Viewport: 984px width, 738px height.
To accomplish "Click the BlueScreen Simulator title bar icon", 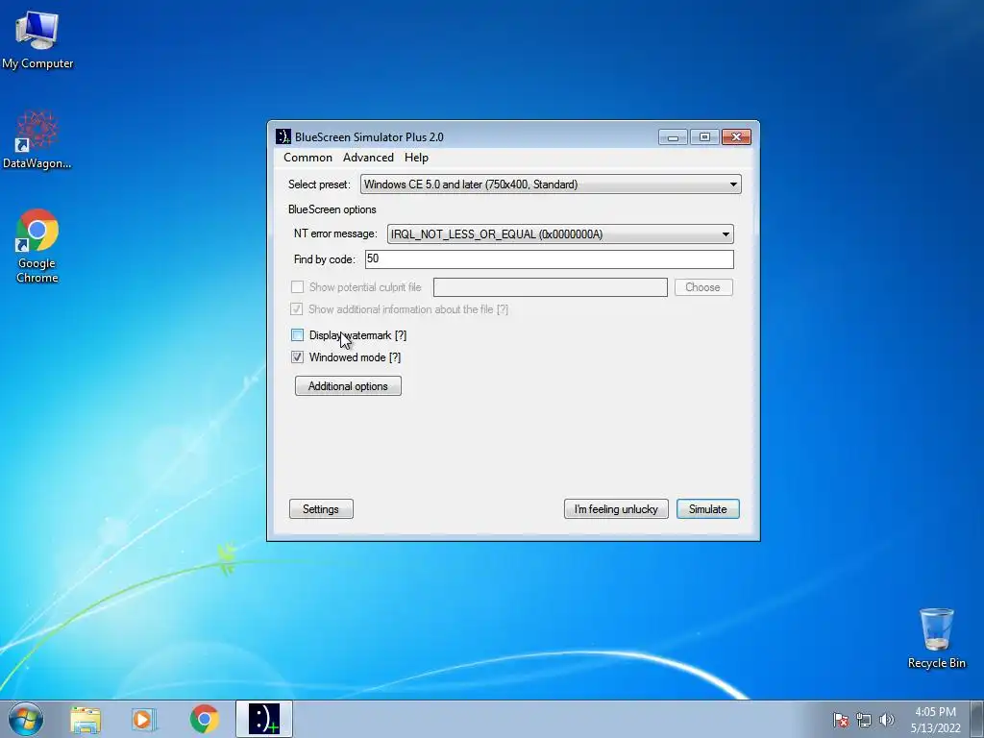I will coord(283,136).
